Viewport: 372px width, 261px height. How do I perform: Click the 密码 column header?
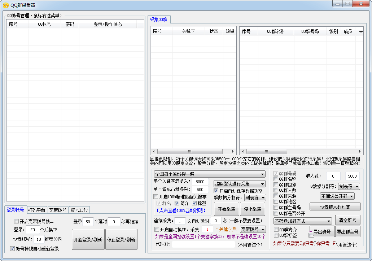click(x=70, y=24)
